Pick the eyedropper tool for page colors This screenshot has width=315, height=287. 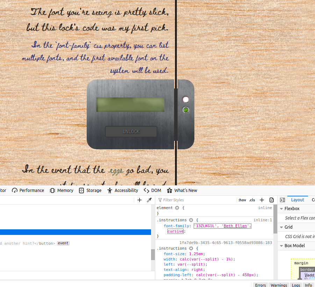(149, 200)
